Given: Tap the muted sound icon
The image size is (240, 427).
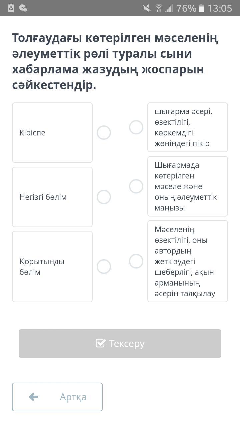Looking at the screenshot, I should click(x=147, y=8).
